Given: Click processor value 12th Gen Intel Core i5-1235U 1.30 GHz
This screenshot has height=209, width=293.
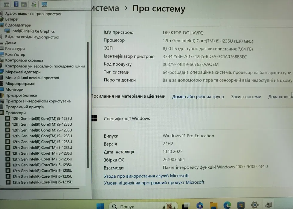Looking at the screenshot, I should 208,41.
